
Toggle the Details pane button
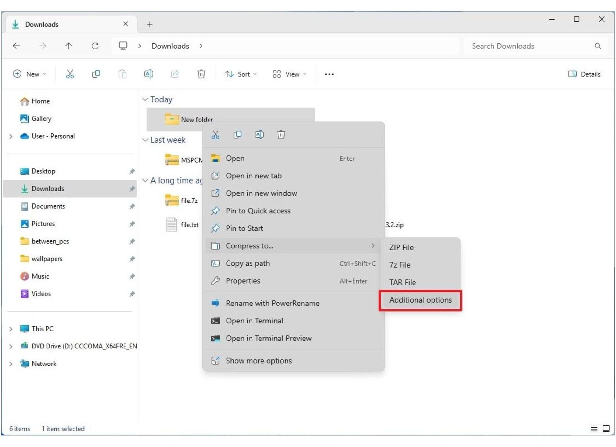[x=584, y=74]
